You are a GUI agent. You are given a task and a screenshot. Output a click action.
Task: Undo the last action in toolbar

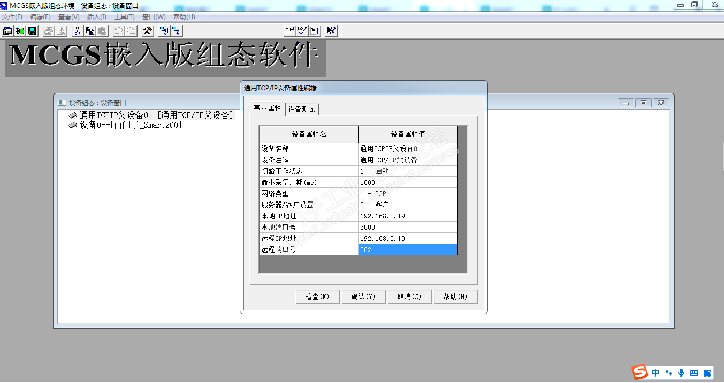click(x=118, y=31)
